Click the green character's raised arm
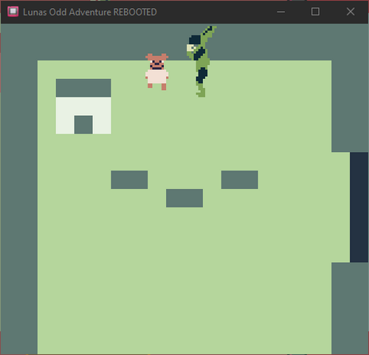The image size is (369, 355). pos(209,33)
